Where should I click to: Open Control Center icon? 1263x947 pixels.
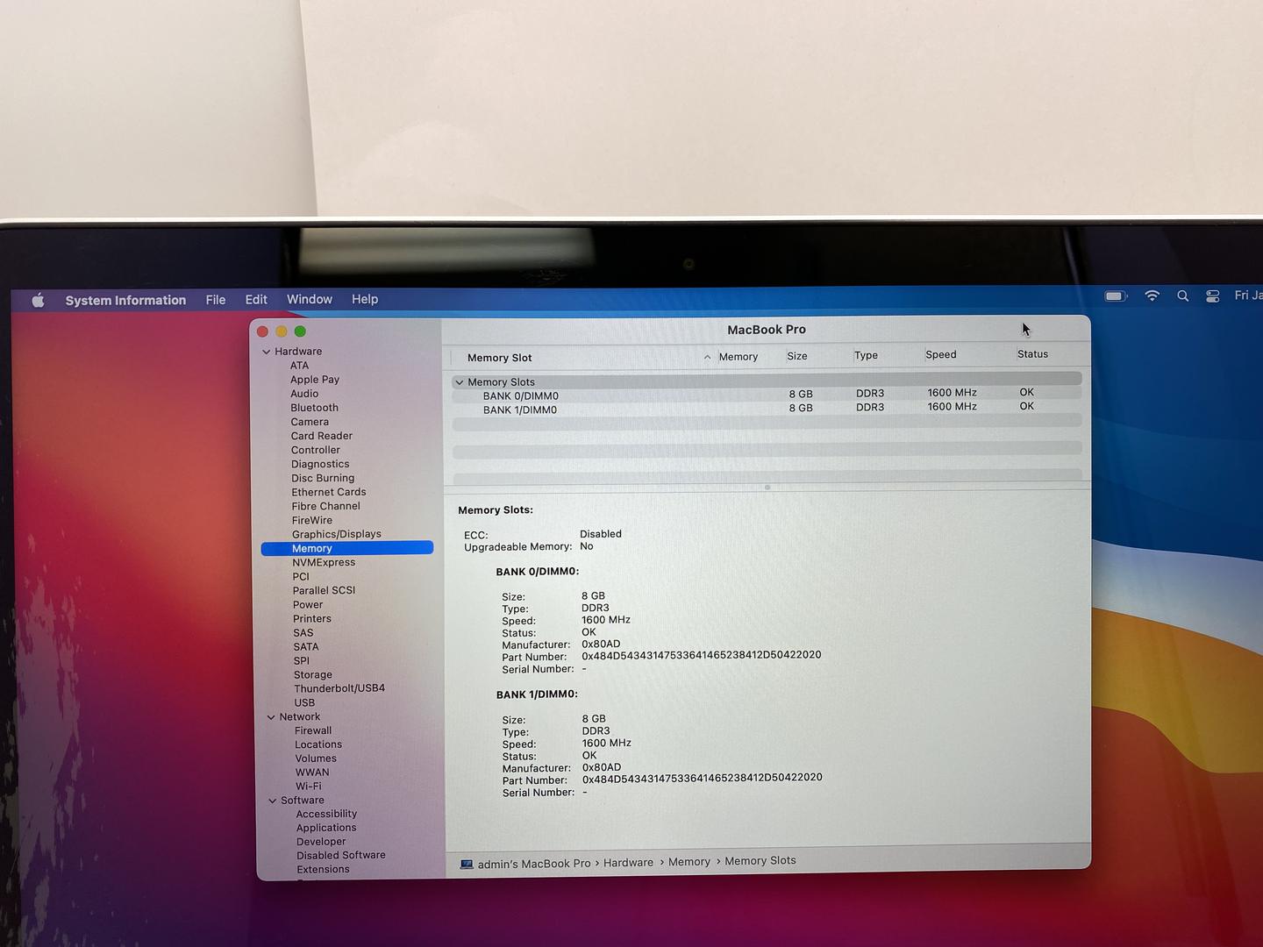[1213, 296]
